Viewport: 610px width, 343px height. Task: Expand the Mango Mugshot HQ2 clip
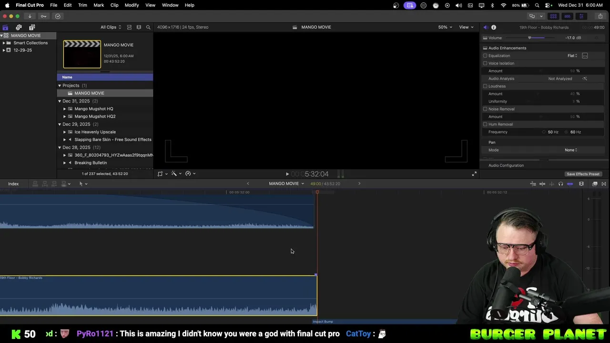click(x=65, y=116)
